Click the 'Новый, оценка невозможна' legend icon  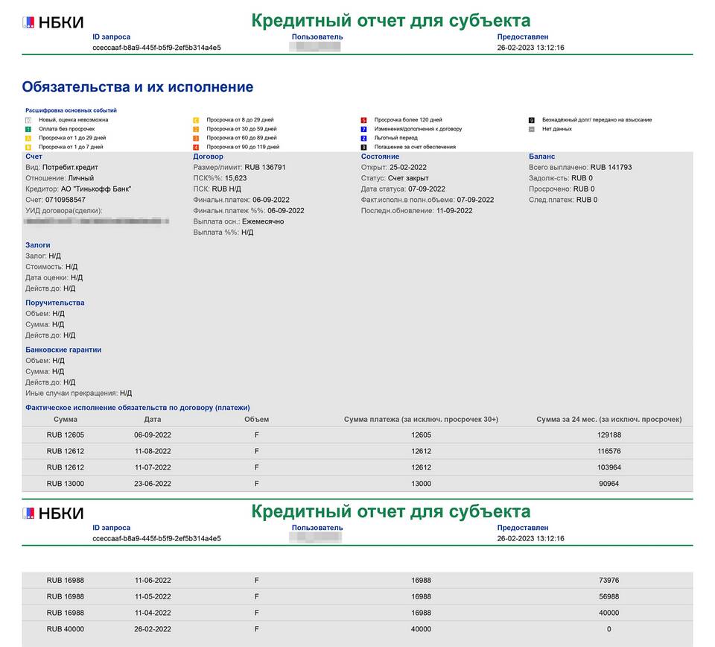[x=28, y=120]
